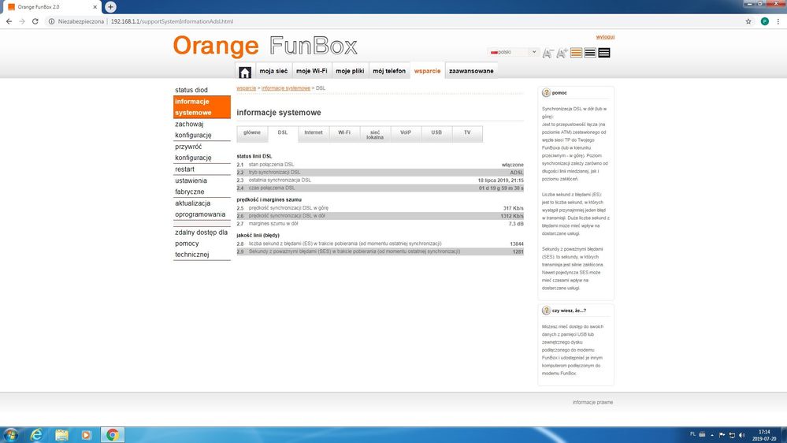This screenshot has height=443, width=787.
Task: Click 'wsparcie' breadcrumb link
Action: 246,88
